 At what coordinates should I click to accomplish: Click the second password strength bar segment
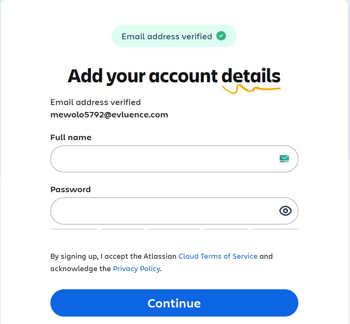point(122,229)
